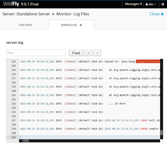Switch to the LOG FILES tab
Viewport: 167px width, 147px height.
[25, 25]
